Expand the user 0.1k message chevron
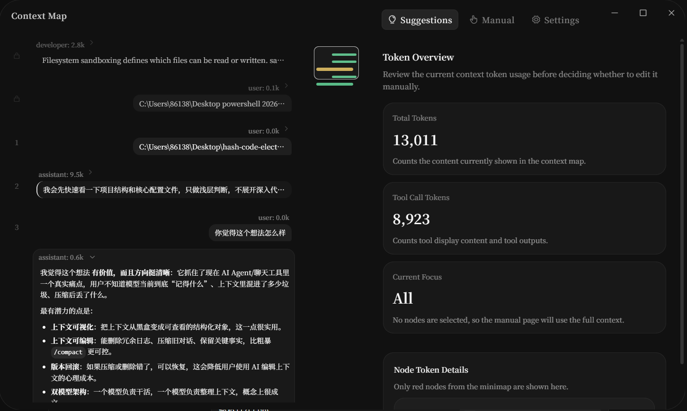This screenshot has width=687, height=411. pos(286,86)
